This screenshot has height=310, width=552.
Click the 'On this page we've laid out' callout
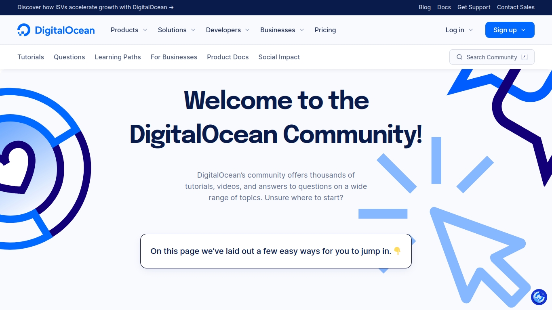coord(276,251)
